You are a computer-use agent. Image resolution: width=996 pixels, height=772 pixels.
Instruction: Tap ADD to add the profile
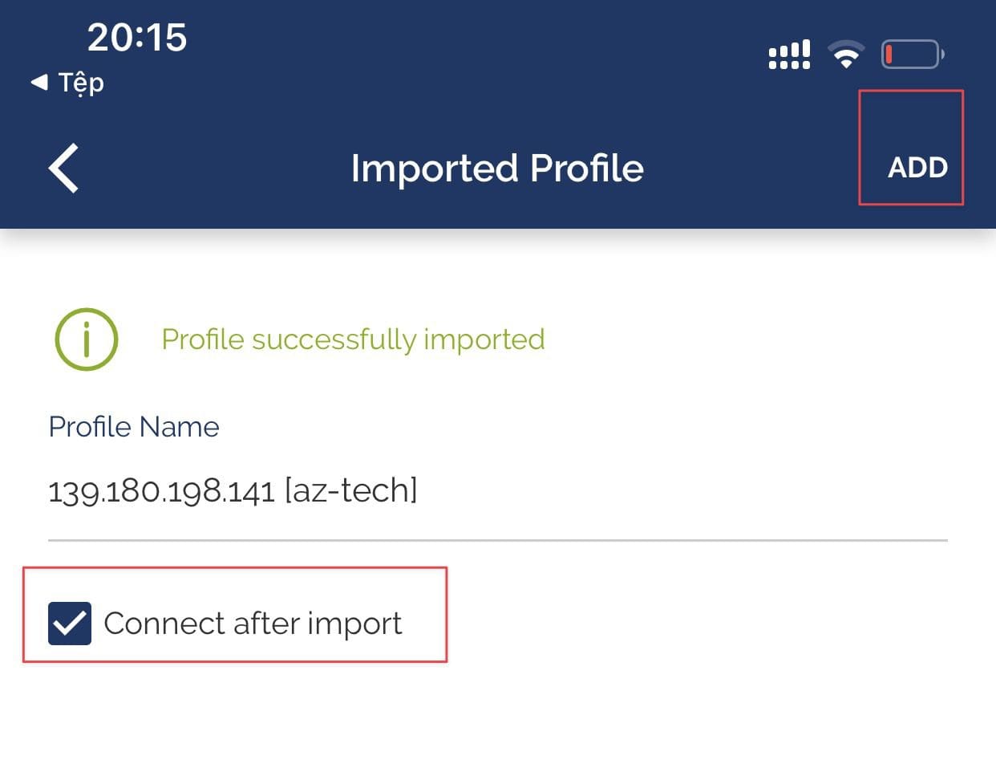point(917,169)
